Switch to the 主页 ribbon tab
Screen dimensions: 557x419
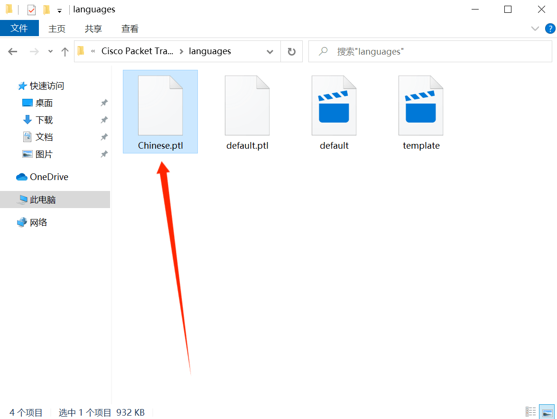point(57,29)
